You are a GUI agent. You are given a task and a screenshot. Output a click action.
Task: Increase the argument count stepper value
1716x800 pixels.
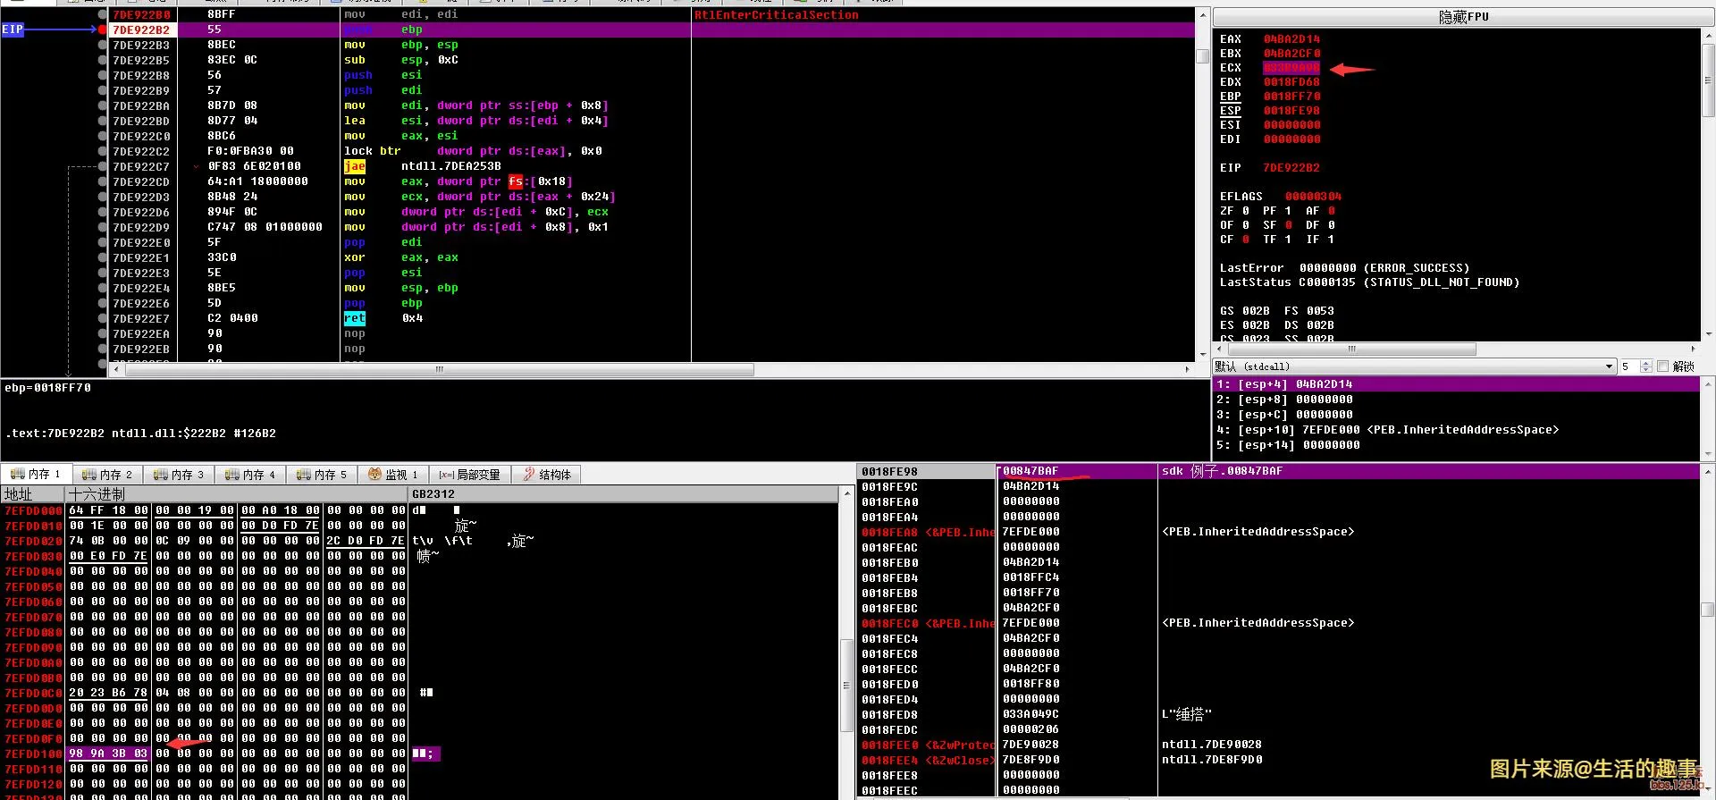[1645, 363]
